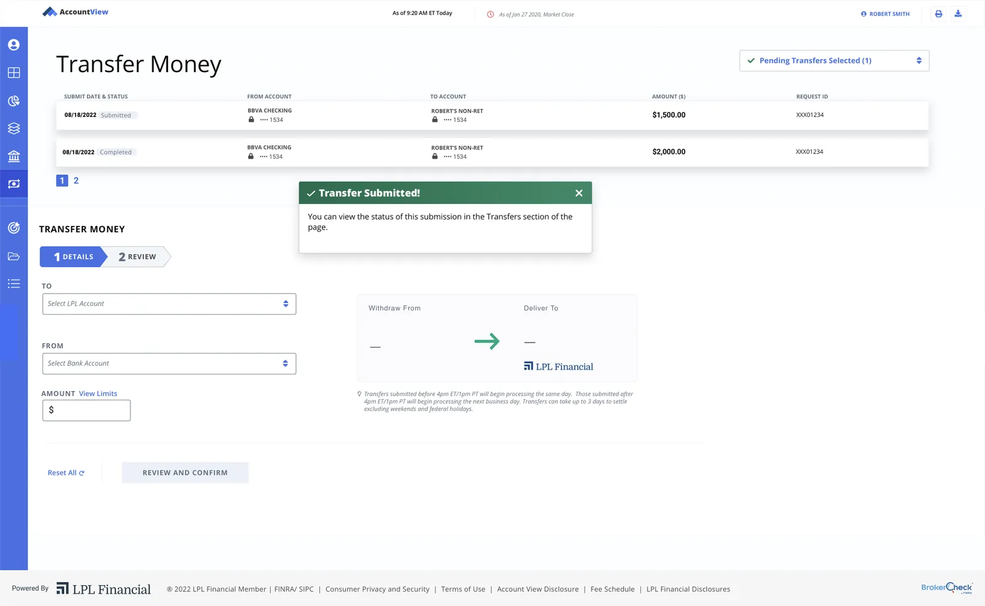Select the transfer money sidebar icon

coord(14,184)
